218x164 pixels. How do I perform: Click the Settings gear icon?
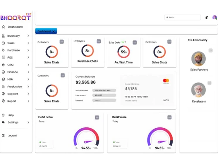point(3,122)
